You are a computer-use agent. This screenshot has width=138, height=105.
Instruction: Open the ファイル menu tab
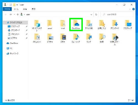point(7,9)
